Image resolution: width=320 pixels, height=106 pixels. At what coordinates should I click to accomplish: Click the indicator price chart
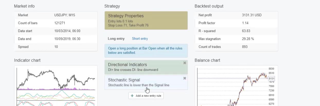point(56,79)
